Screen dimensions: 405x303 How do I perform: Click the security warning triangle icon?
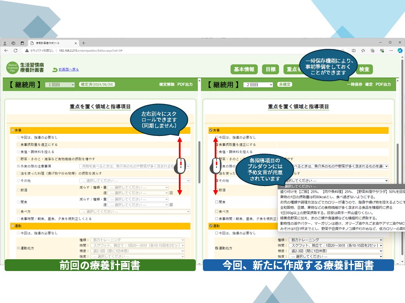[27, 50]
